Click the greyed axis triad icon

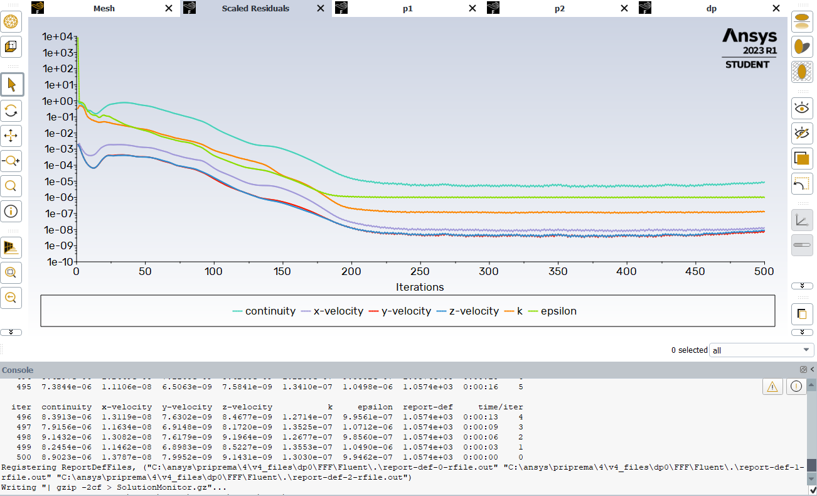tap(802, 219)
